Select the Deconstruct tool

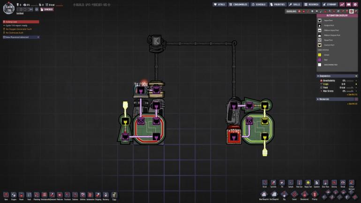(304, 195)
